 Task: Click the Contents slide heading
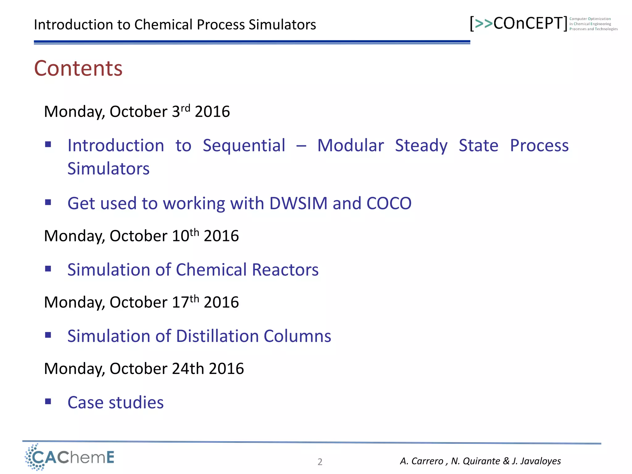coord(78,68)
